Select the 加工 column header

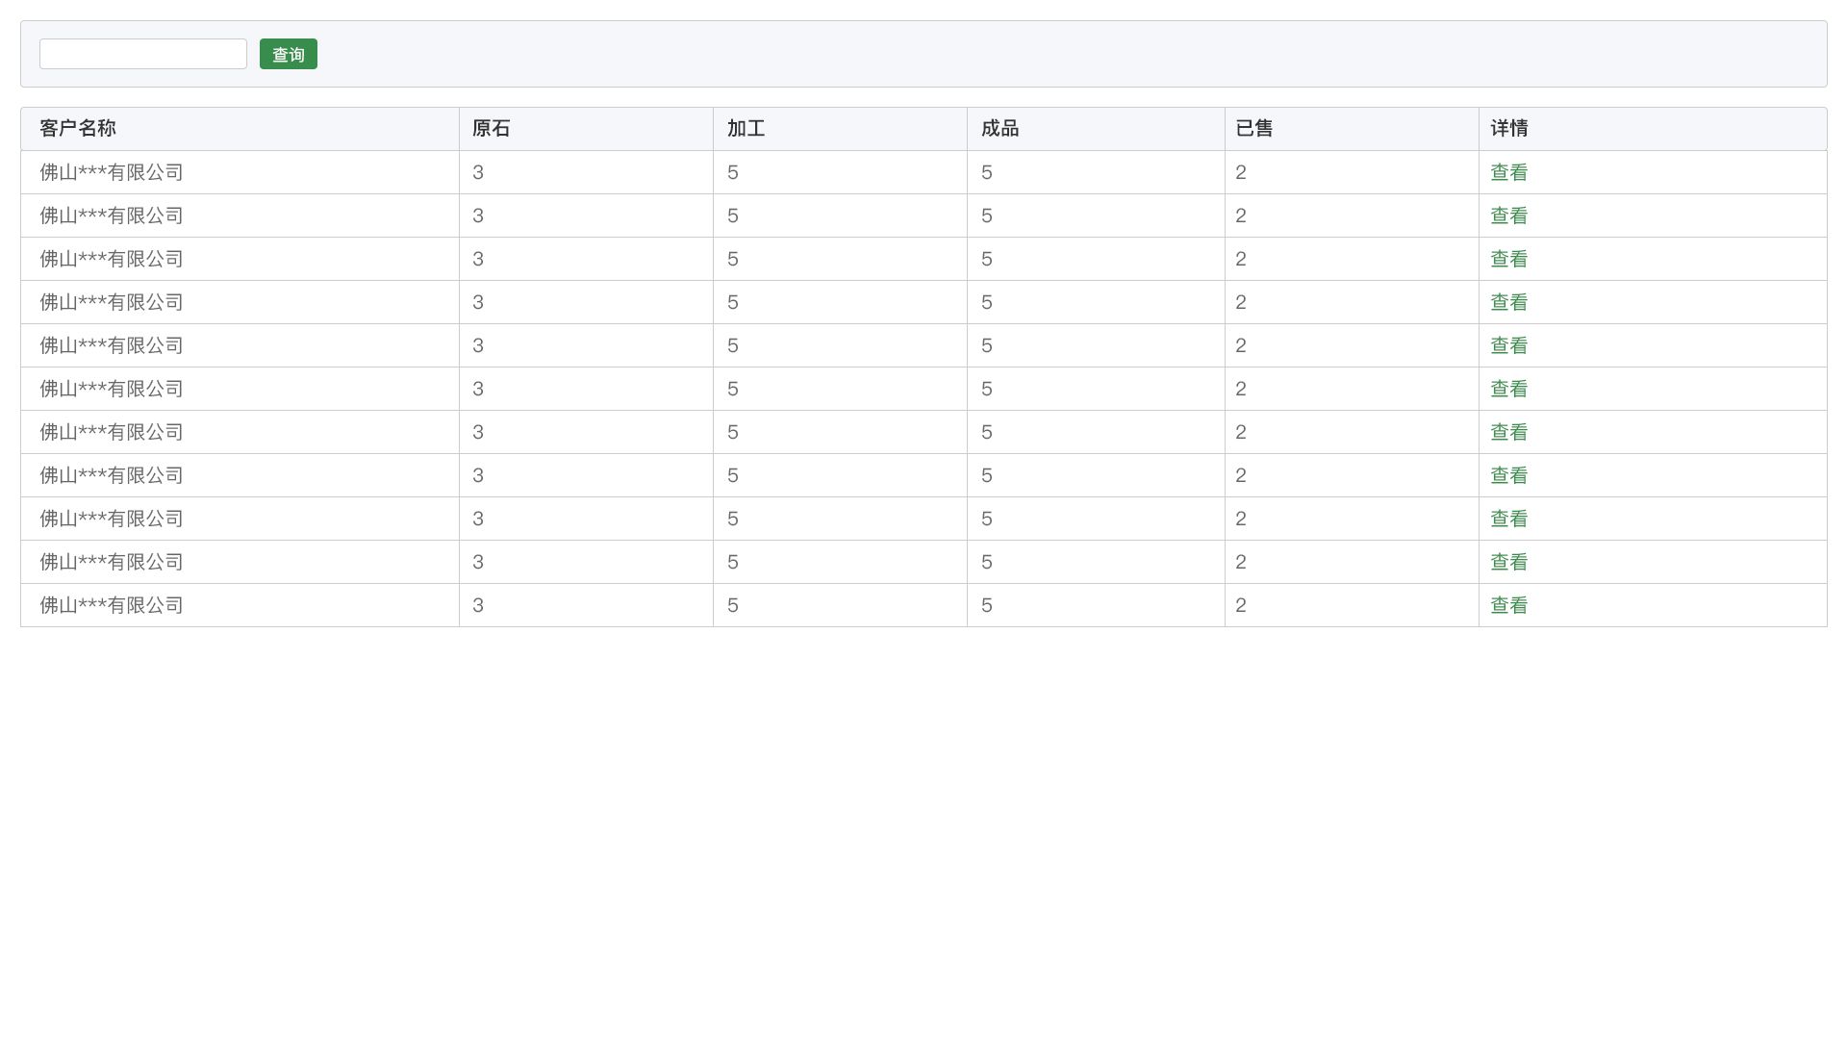point(746,129)
